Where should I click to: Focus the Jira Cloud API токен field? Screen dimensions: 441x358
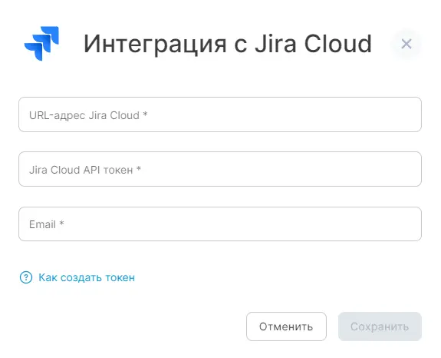pyautogui.click(x=220, y=169)
